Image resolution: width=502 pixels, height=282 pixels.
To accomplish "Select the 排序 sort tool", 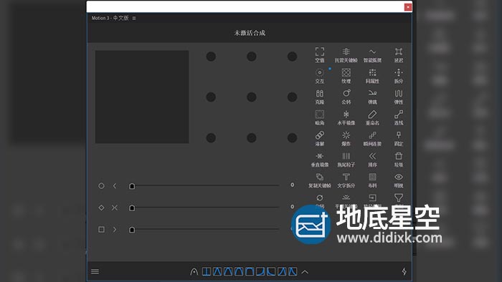I will [x=372, y=160].
